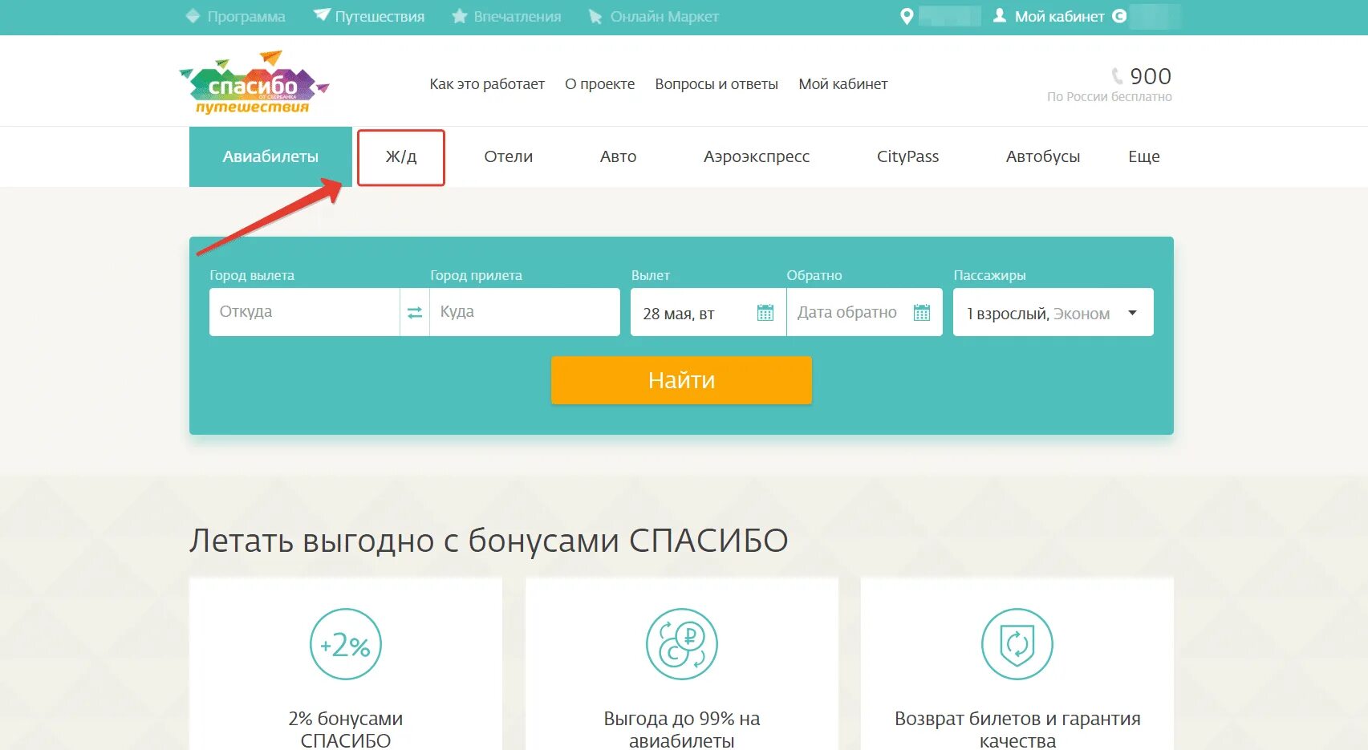Click the 28 мая departure date field
The width and height of the screenshot is (1368, 750).
click(708, 312)
